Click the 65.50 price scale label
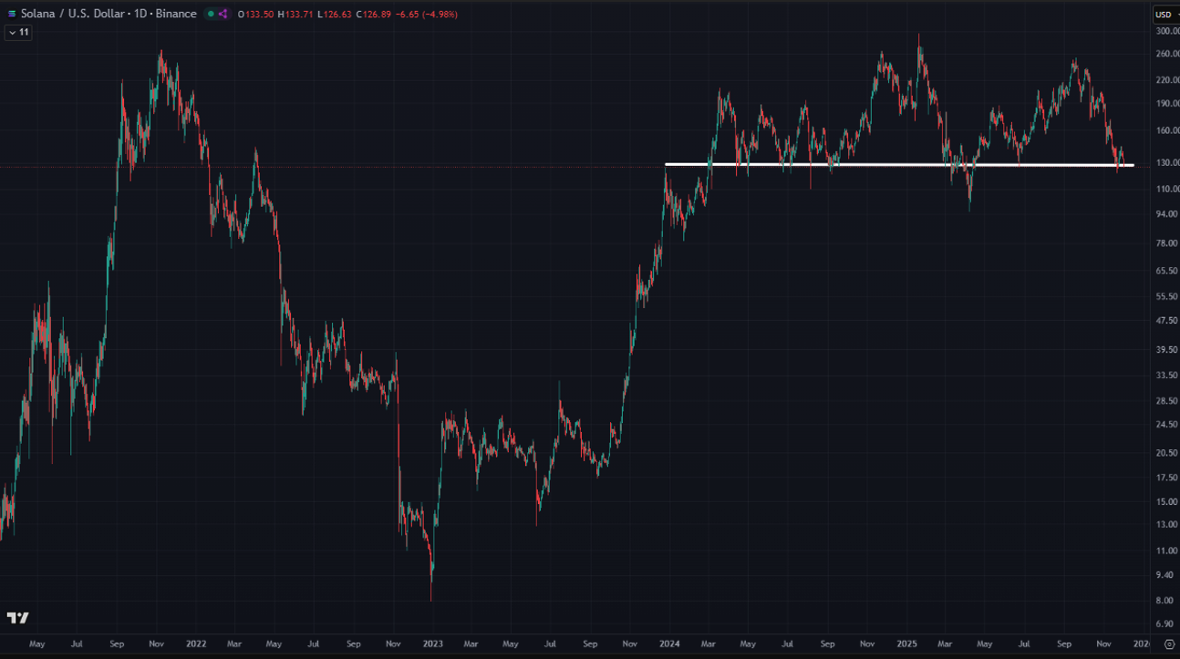The width and height of the screenshot is (1180, 659). (x=1167, y=271)
